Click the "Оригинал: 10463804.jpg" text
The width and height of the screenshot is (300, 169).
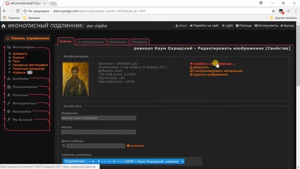pyautogui.click(x=118, y=64)
